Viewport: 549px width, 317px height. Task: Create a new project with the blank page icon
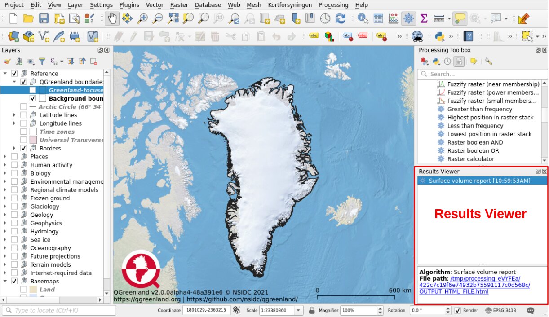coord(13,18)
